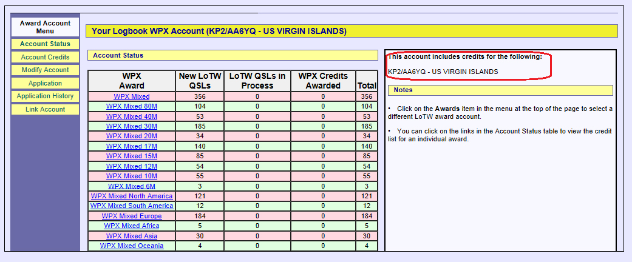Open WPX Mixed North America link
Image resolution: width=632 pixels, height=262 pixels.
tap(131, 196)
